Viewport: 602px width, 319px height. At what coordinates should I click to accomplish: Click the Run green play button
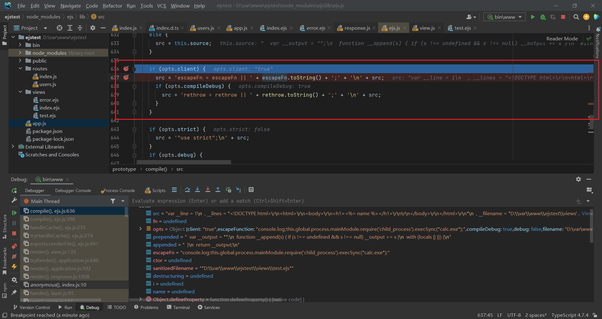click(x=532, y=17)
